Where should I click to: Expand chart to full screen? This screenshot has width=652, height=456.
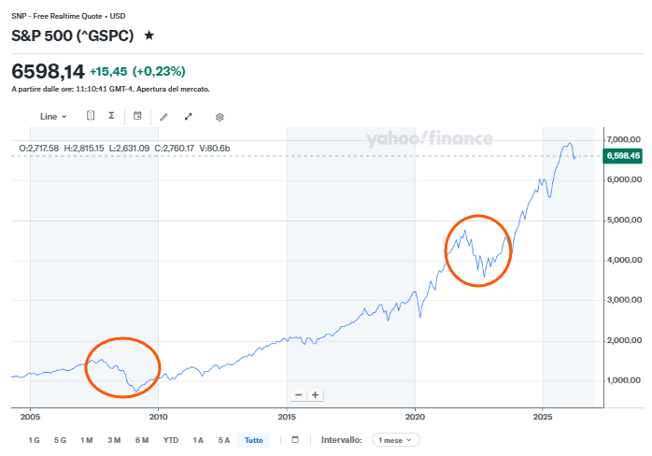pos(189,117)
